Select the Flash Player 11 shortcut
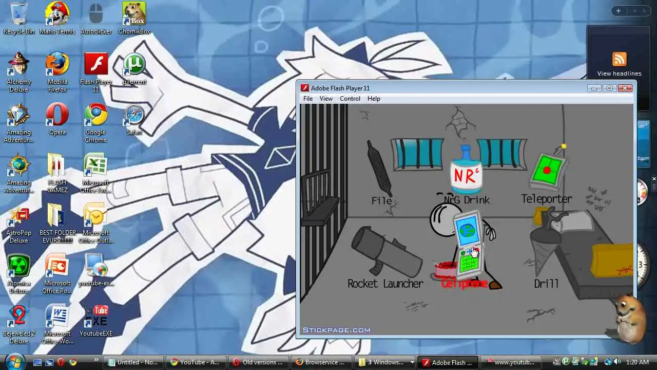Screen dimensions: 657x370 tap(96, 72)
